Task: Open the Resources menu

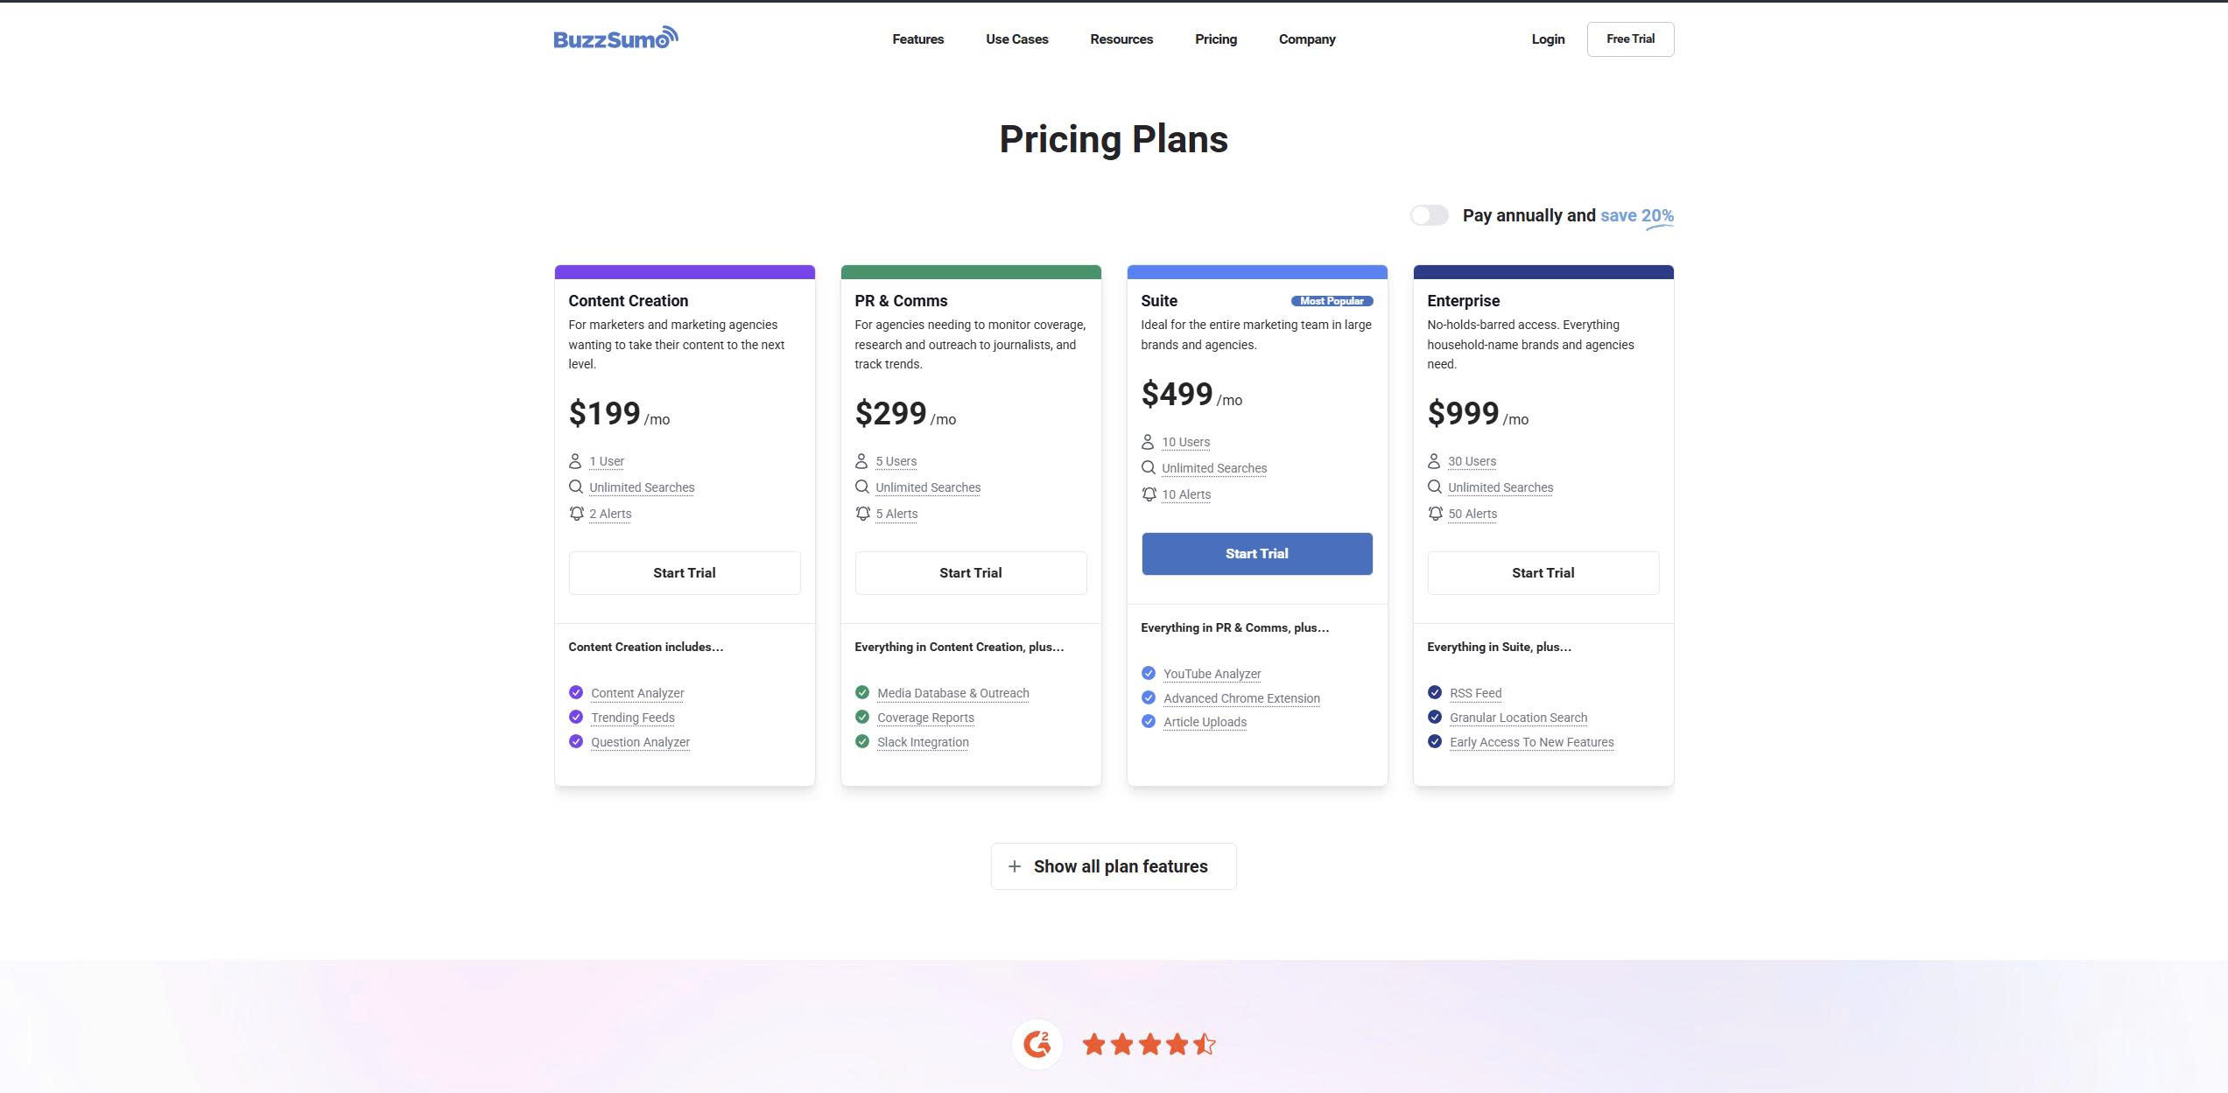Action: [1121, 39]
